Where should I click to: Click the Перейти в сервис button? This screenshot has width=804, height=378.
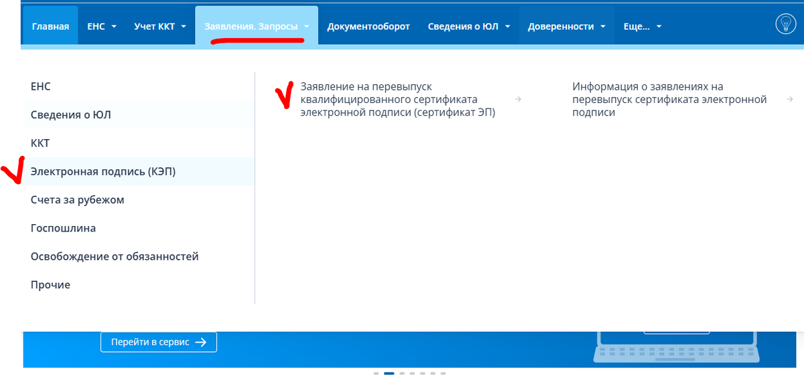[x=159, y=342]
